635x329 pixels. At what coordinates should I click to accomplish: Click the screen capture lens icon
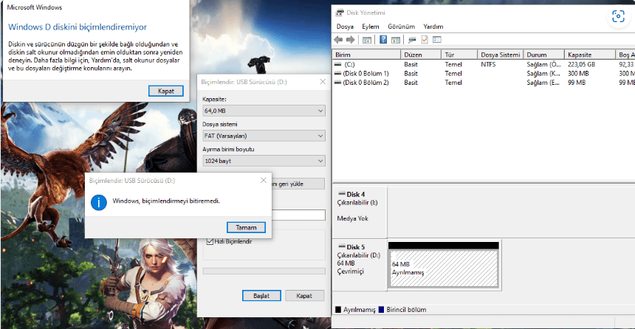click(x=618, y=16)
